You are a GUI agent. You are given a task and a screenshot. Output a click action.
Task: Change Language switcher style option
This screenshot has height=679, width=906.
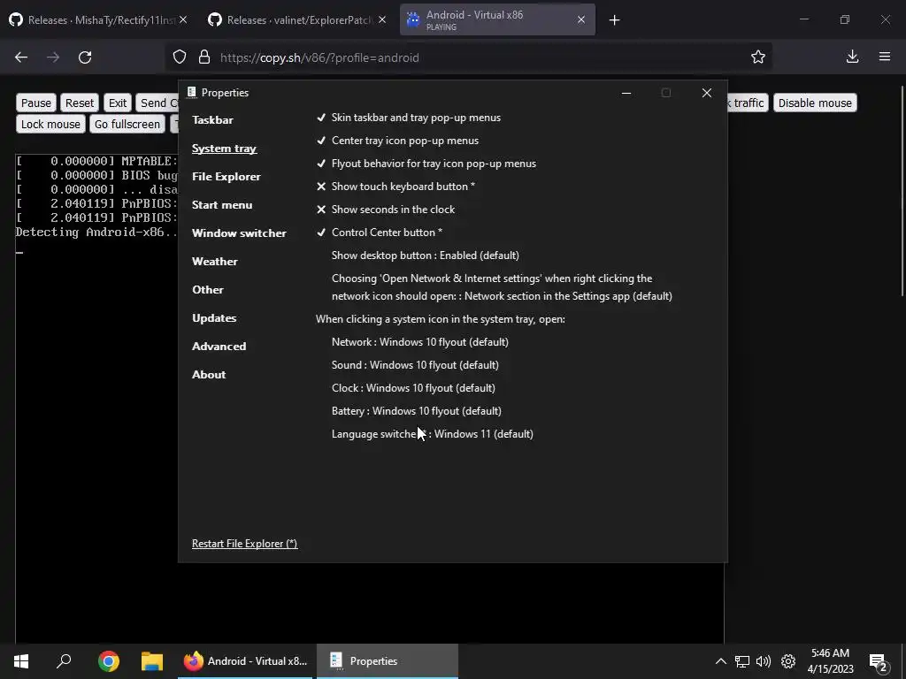[432, 433]
